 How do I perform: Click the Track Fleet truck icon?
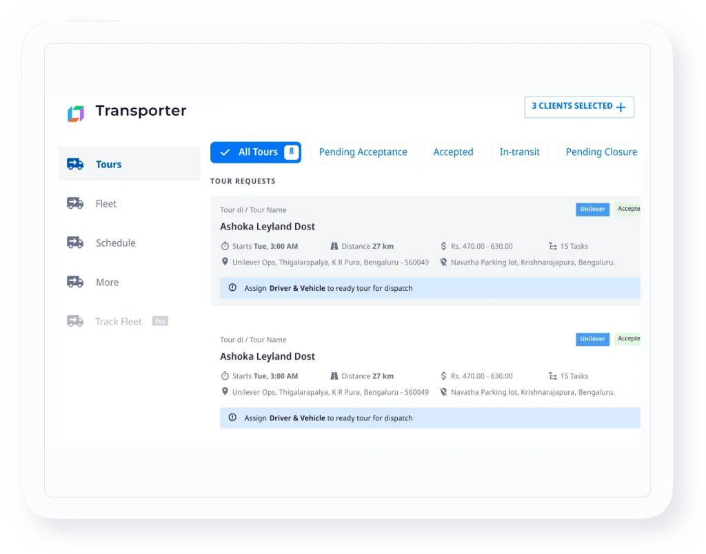tap(75, 321)
